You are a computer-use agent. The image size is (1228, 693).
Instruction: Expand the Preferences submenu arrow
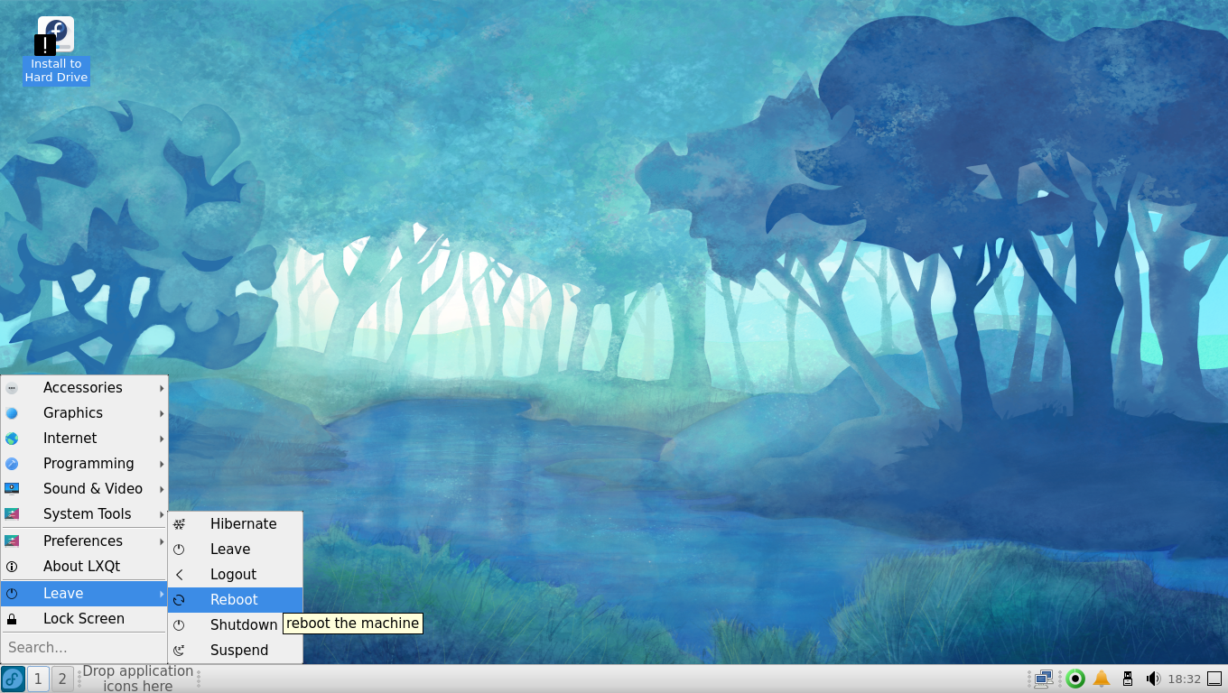click(x=162, y=541)
